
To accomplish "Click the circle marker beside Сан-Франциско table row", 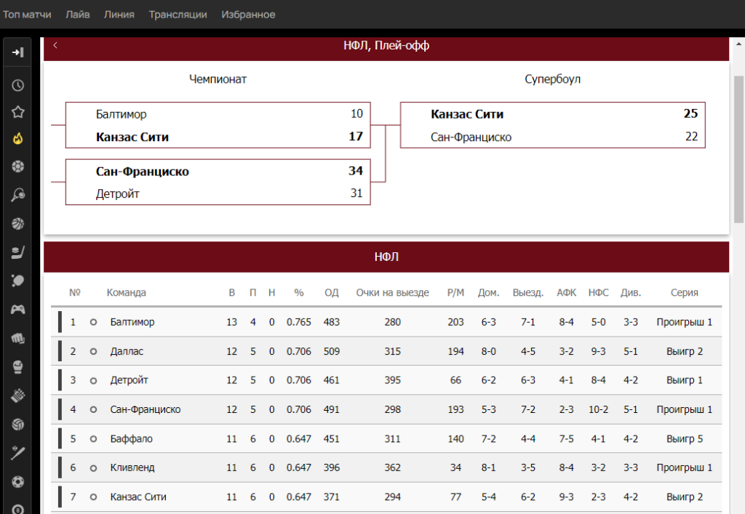I will click(93, 409).
